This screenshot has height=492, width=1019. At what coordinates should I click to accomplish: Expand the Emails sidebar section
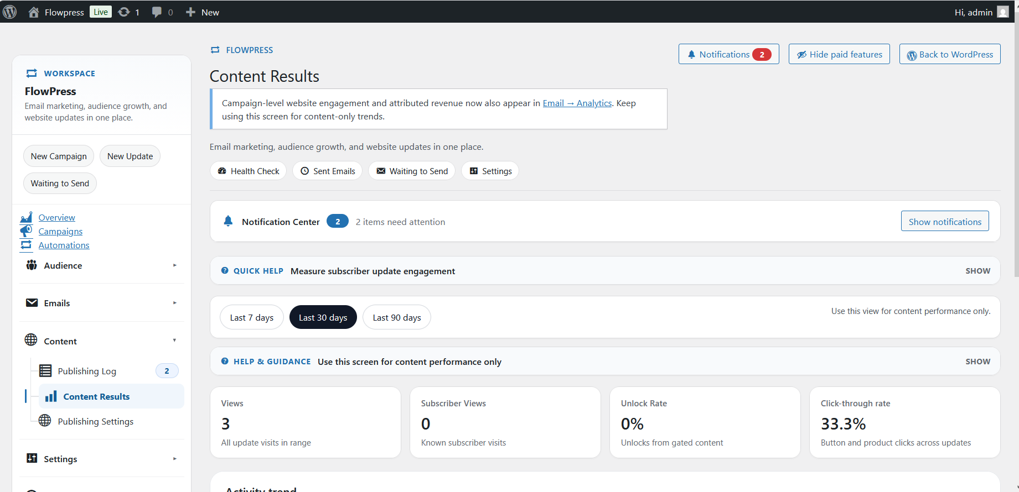point(102,303)
